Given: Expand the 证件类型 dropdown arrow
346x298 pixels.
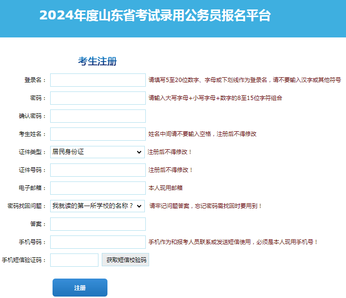Looking at the screenshot, I should click(x=139, y=152).
